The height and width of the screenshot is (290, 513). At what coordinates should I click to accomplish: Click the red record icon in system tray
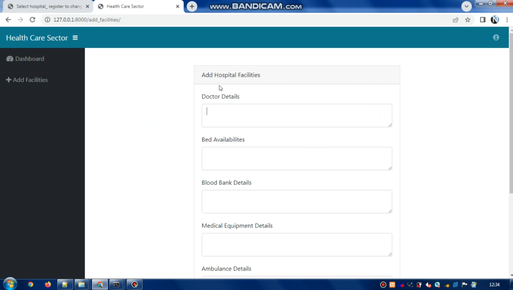point(383,285)
